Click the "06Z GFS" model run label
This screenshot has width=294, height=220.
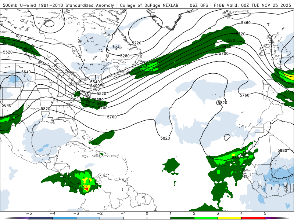199,5
